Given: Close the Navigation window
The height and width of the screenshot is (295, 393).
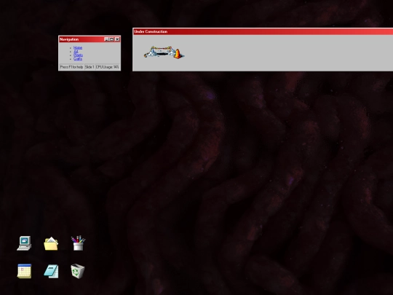Looking at the screenshot, I should (x=117, y=39).
